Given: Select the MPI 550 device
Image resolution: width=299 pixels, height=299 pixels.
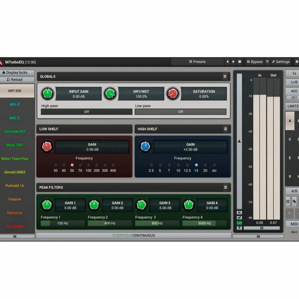Looking at the screenshot, I should tap(15, 91).
